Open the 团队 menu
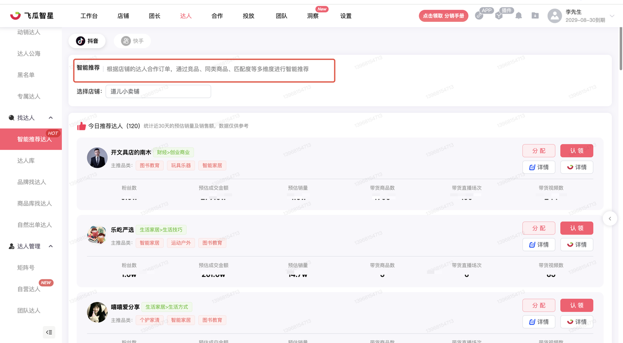This screenshot has width=623, height=343. pos(281,16)
